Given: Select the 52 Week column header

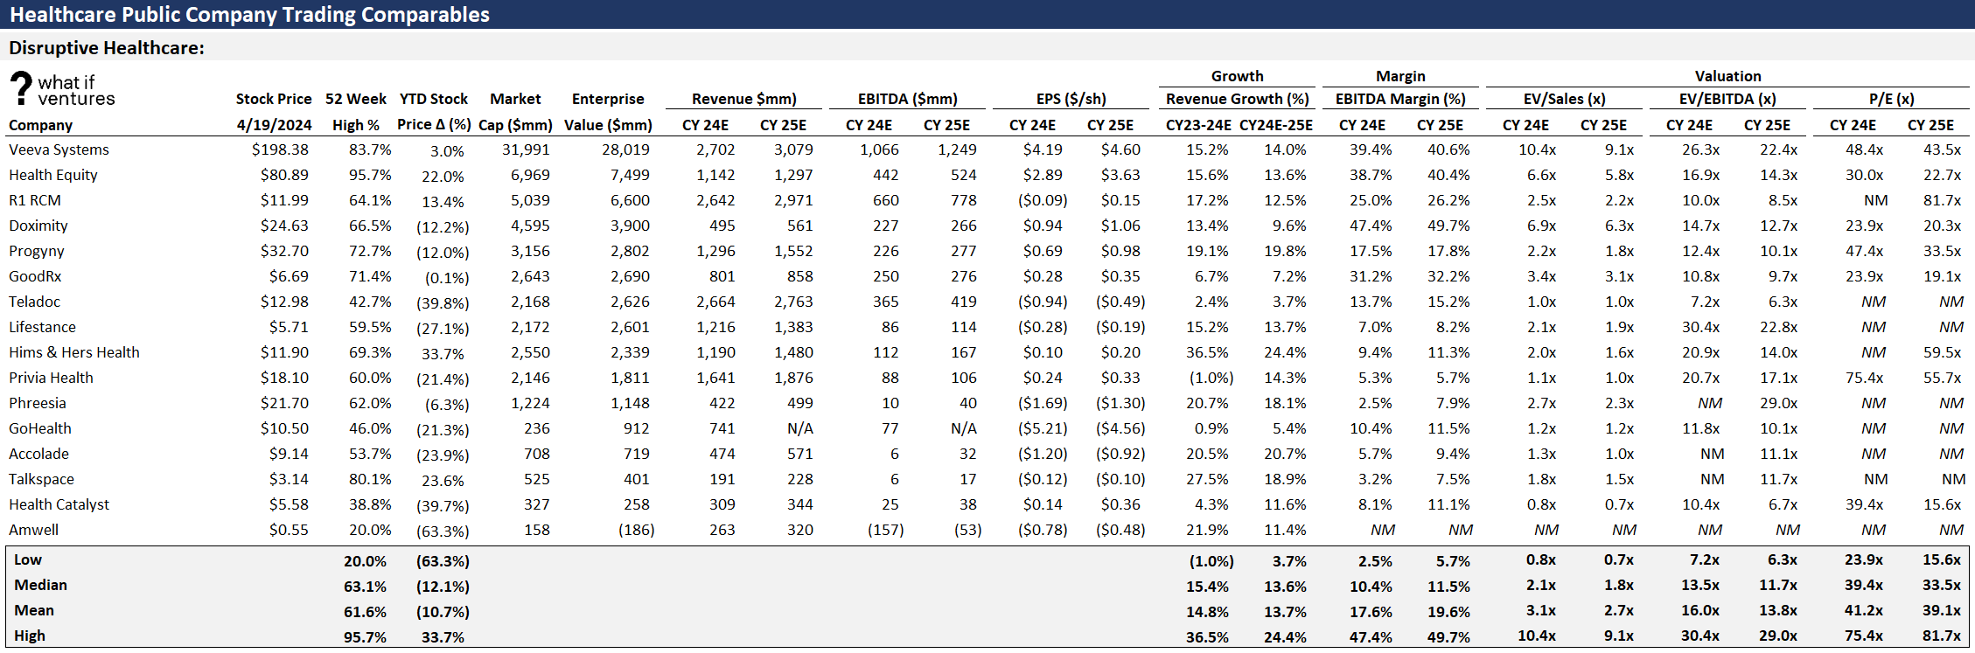Looking at the screenshot, I should pos(356,99).
